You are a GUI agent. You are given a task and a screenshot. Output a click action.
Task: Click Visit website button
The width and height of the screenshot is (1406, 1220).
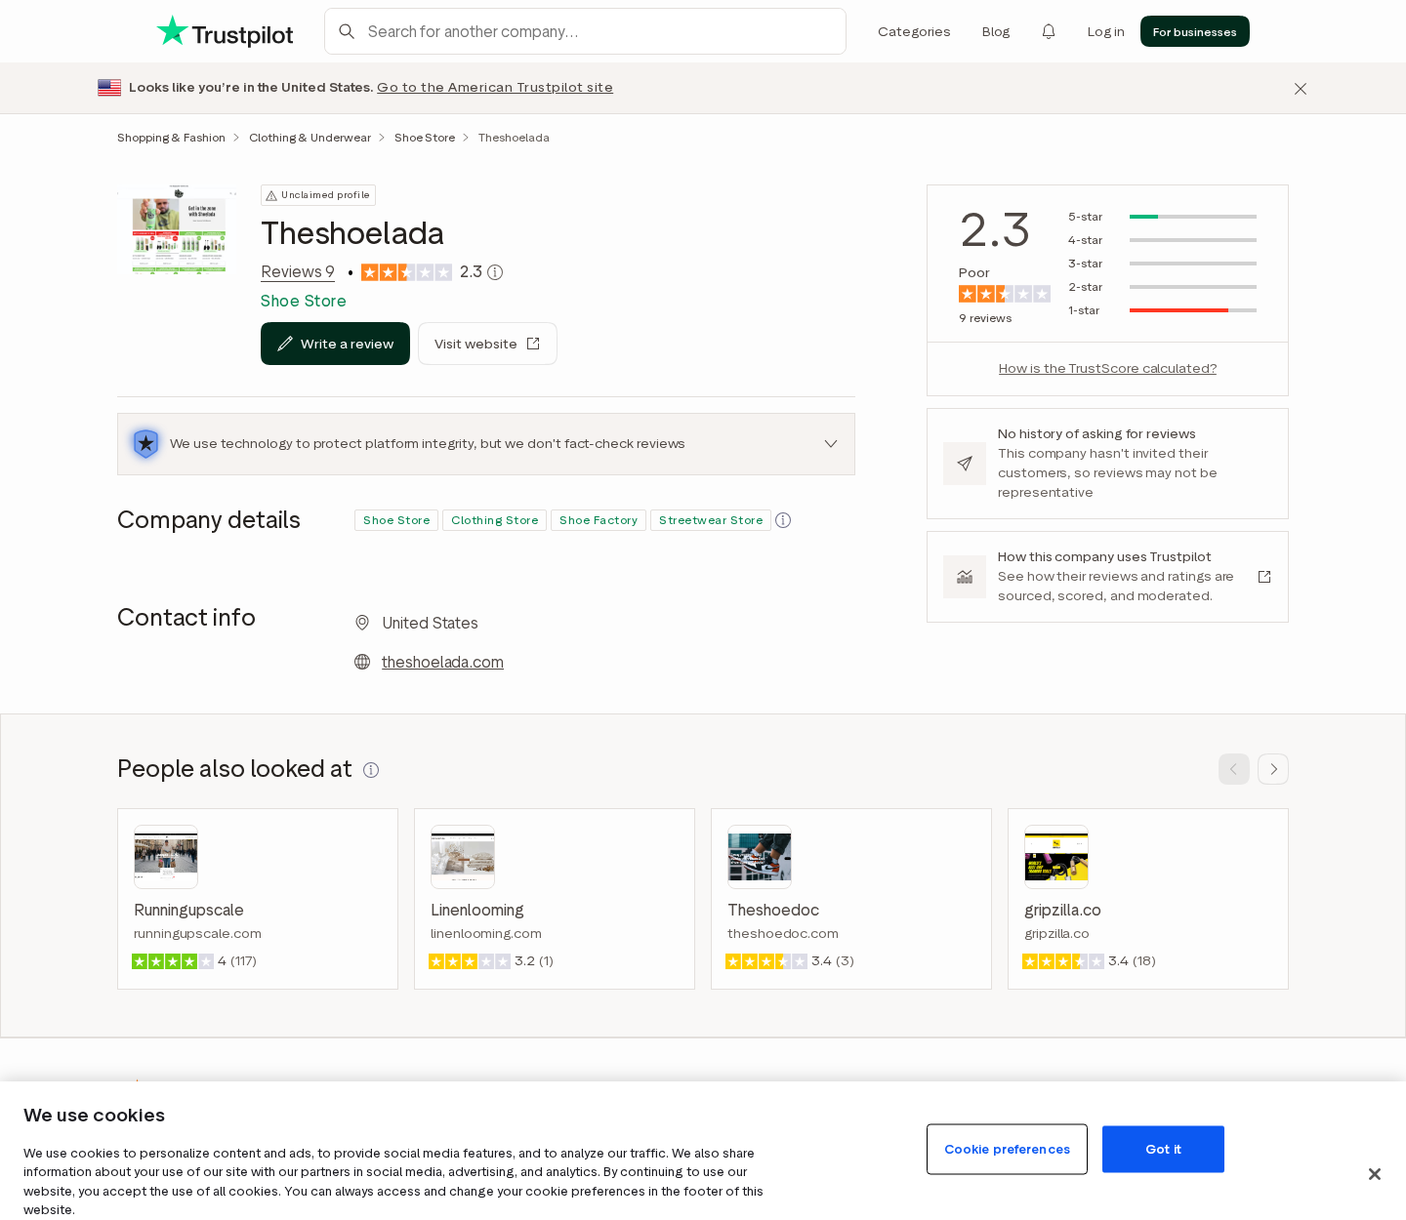[x=487, y=344]
